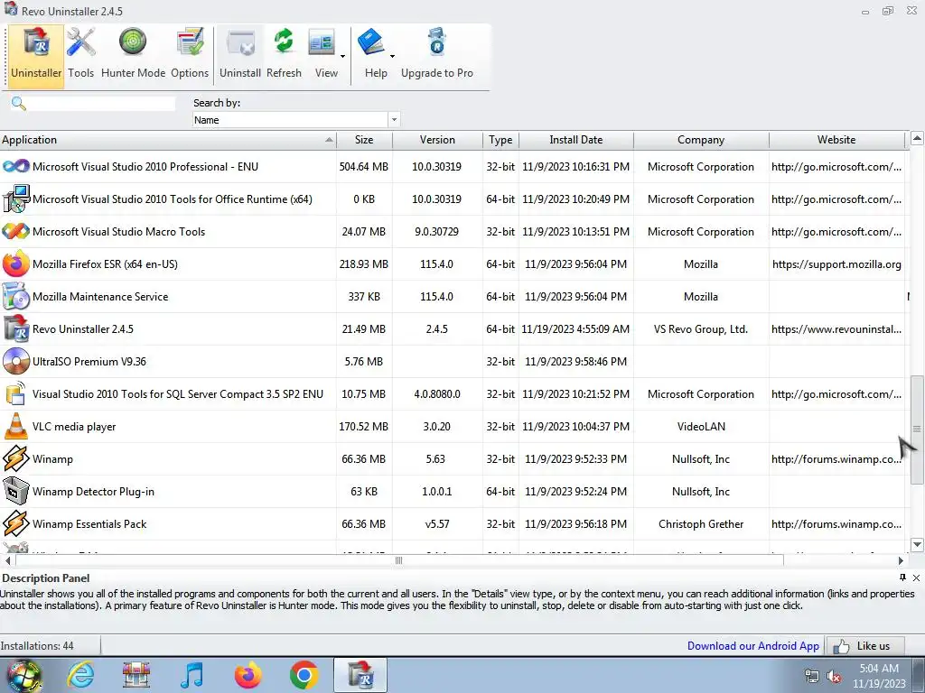
Task: Select the Visual Studio Macro Tools icon
Action: 16,232
